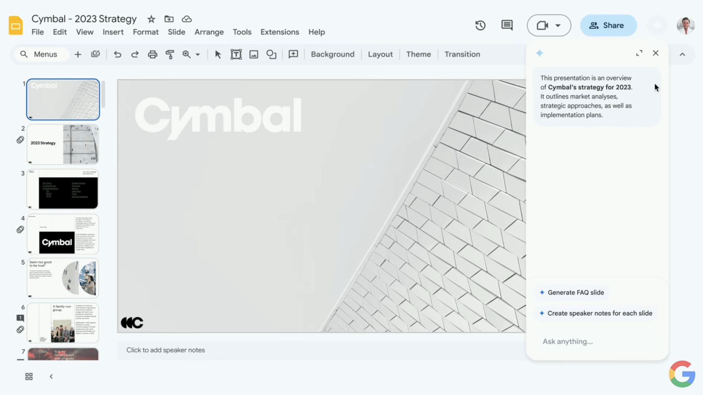The width and height of the screenshot is (703, 395).
Task: Click Generate FAQ slide suggestion
Action: tap(575, 292)
